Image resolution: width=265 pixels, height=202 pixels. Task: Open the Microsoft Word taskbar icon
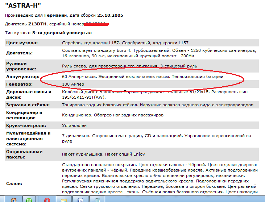coord(80,200)
